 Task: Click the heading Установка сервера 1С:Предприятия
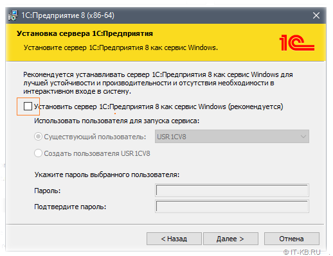click(85, 33)
